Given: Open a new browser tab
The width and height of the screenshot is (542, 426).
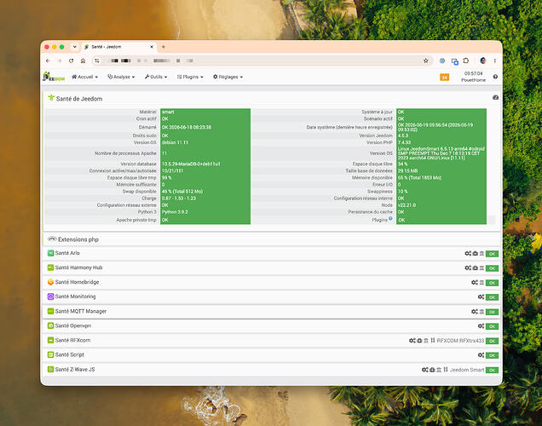Looking at the screenshot, I should (x=164, y=47).
